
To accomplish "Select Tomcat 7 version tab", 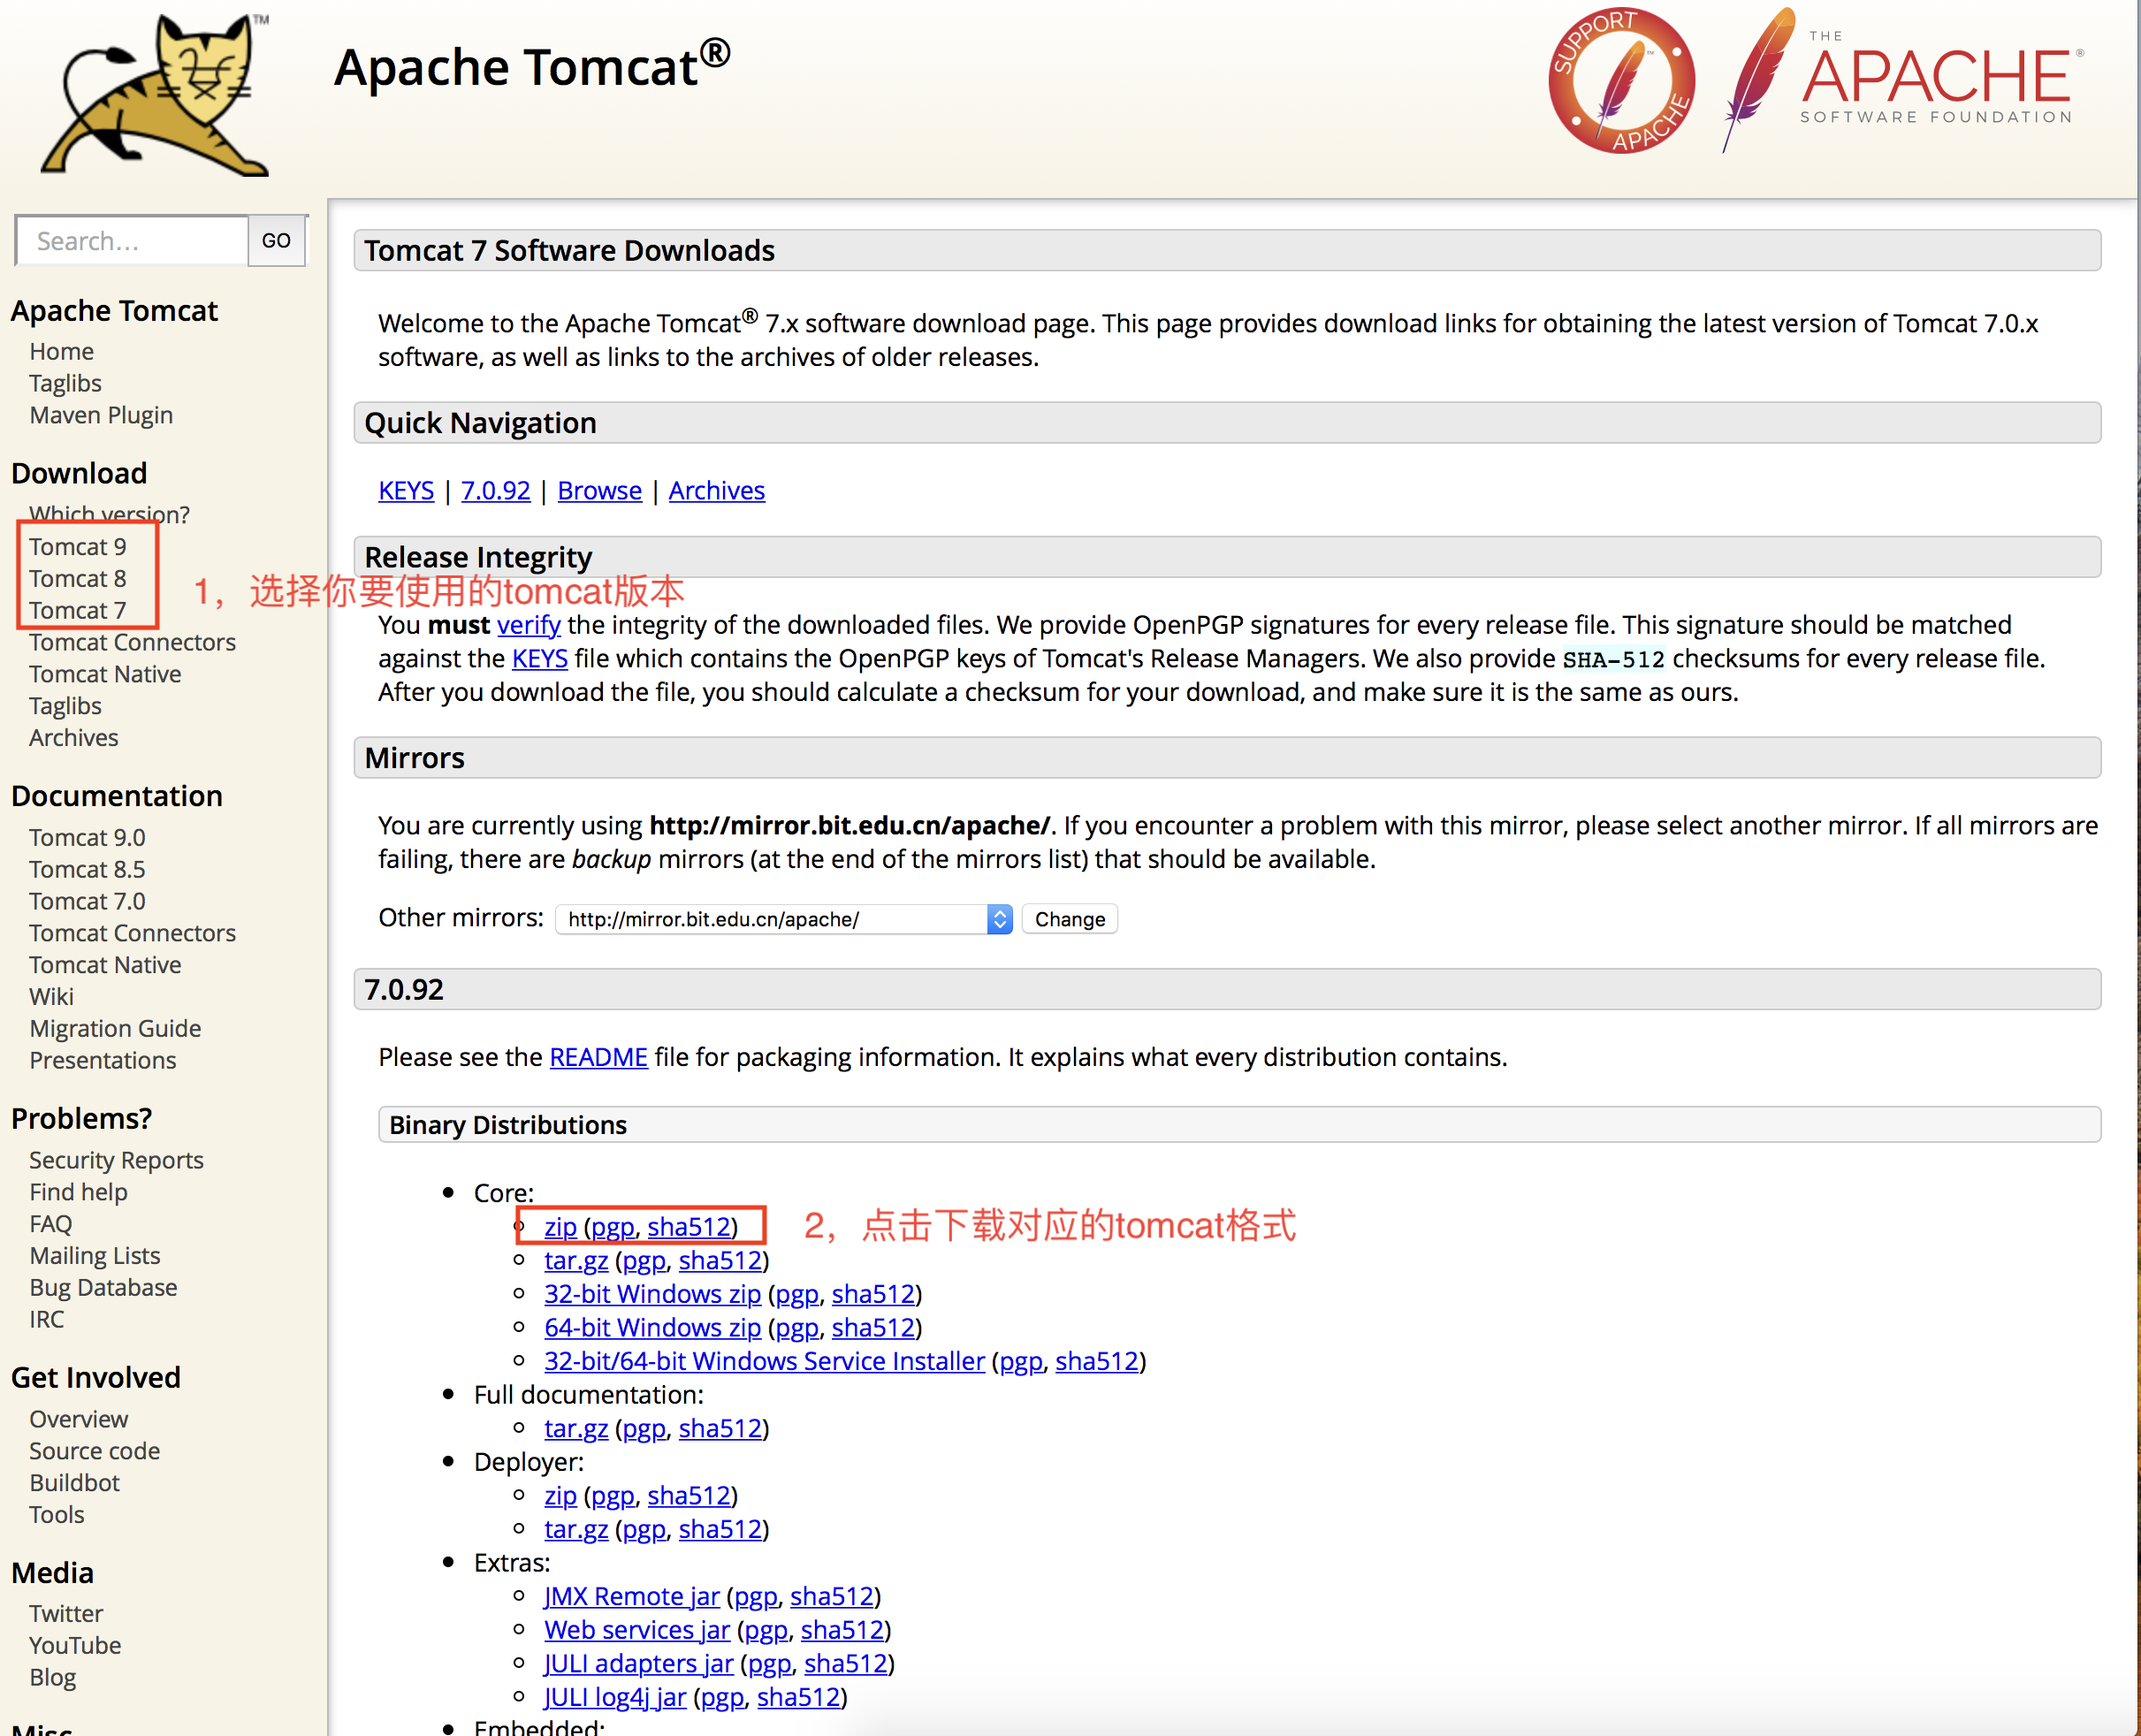I will coord(76,607).
